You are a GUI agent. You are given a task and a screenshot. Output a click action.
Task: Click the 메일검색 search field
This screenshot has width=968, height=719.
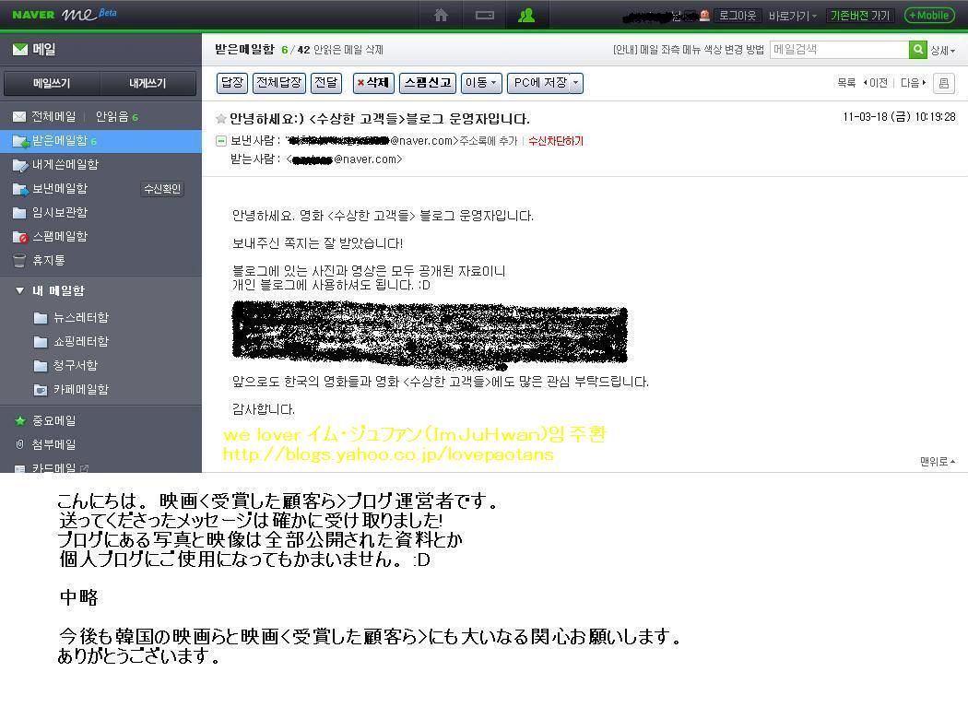point(839,50)
